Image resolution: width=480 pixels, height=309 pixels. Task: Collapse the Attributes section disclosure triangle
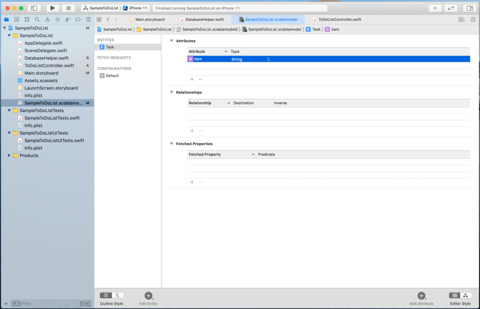pyautogui.click(x=171, y=41)
